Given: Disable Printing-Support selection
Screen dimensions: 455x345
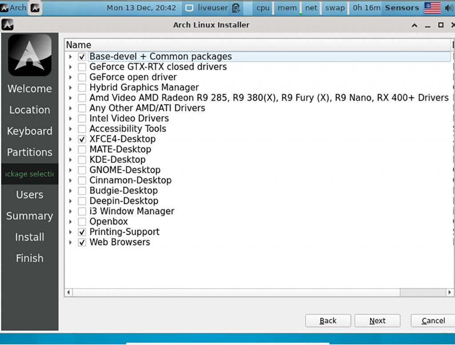Looking at the screenshot, I should tap(82, 232).
